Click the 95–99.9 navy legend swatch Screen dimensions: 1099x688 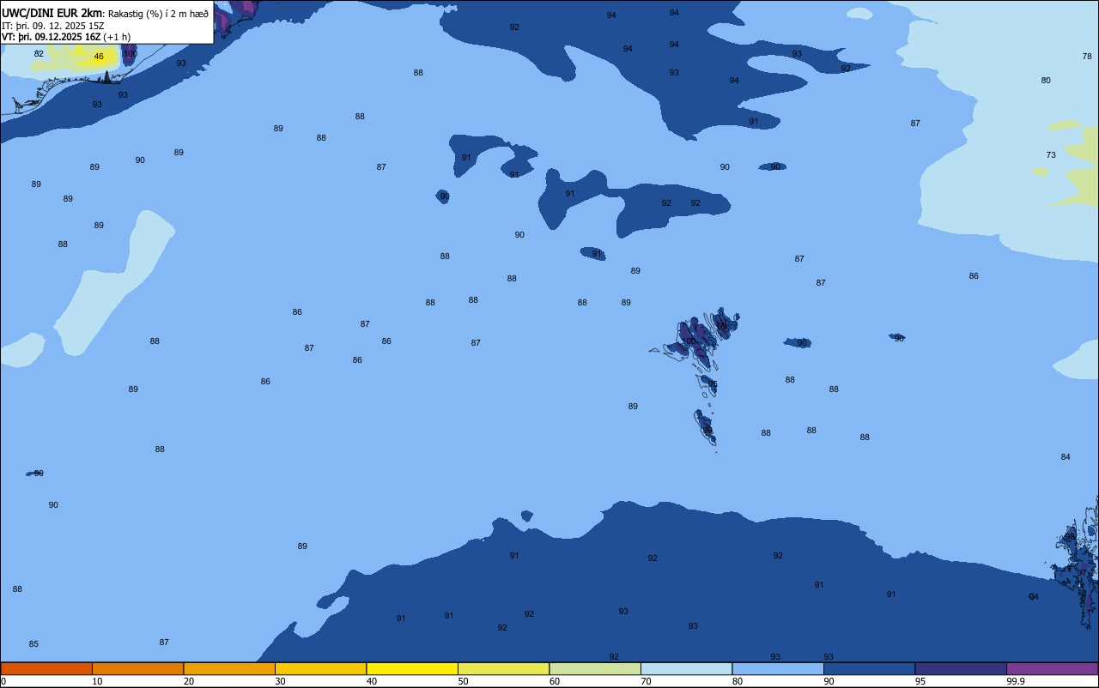961,668
